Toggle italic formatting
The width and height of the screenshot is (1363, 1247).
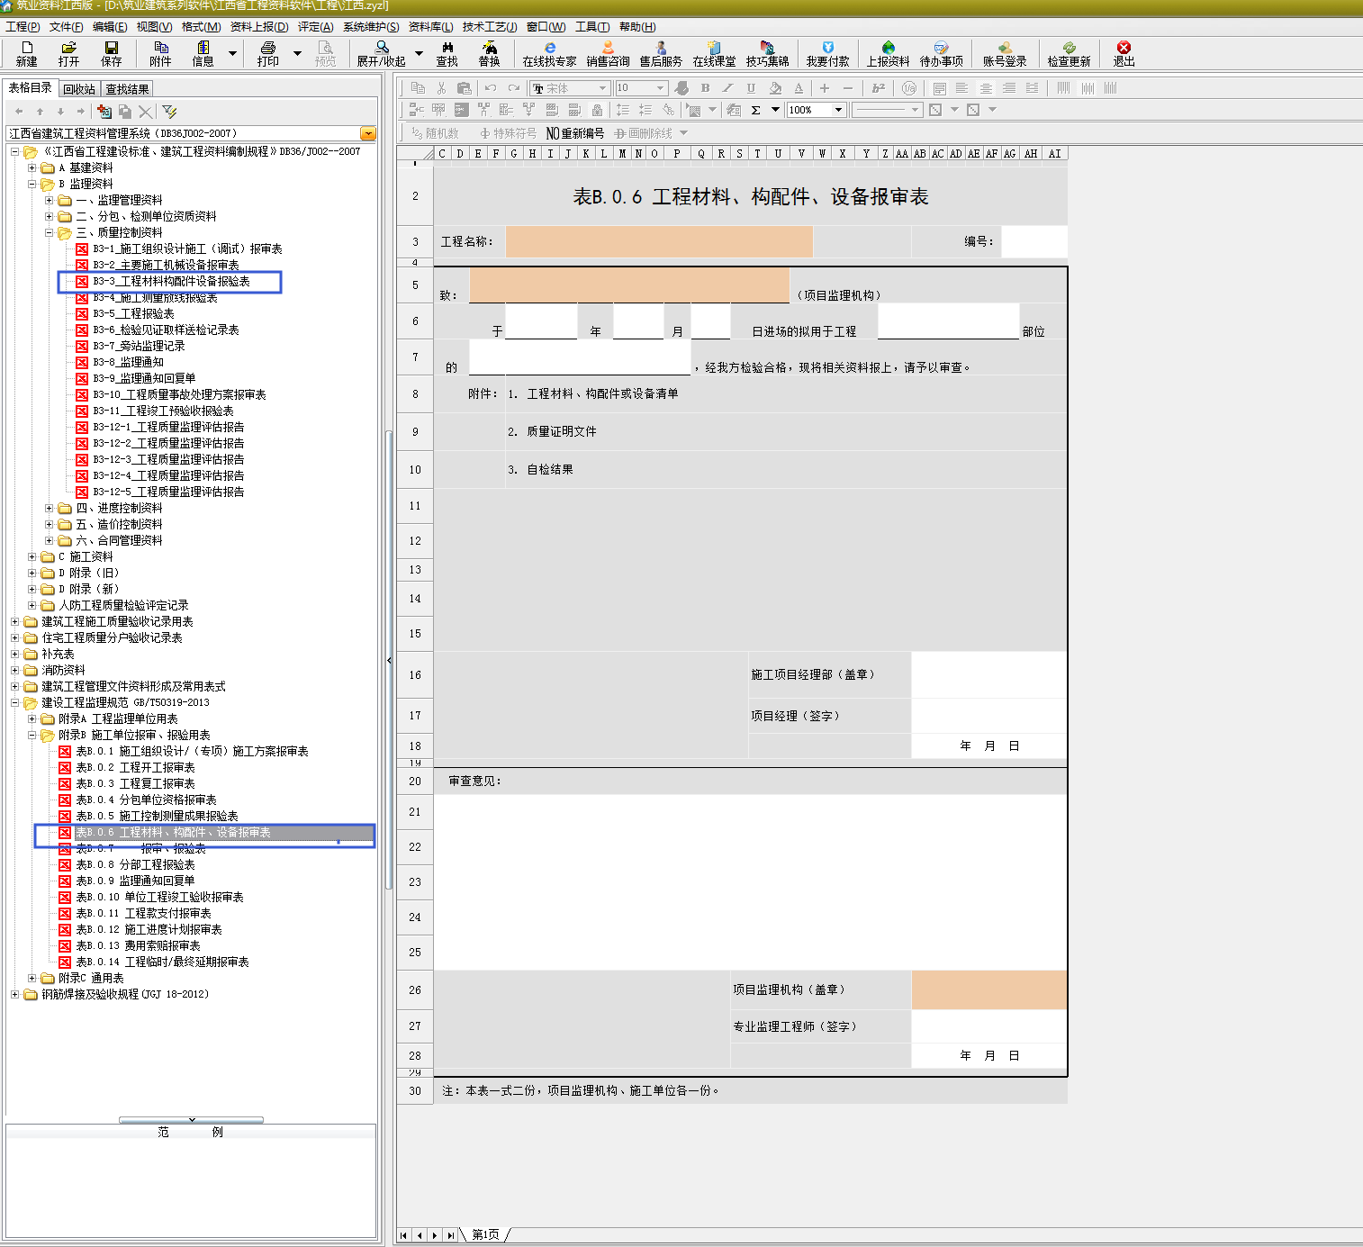pos(727,88)
